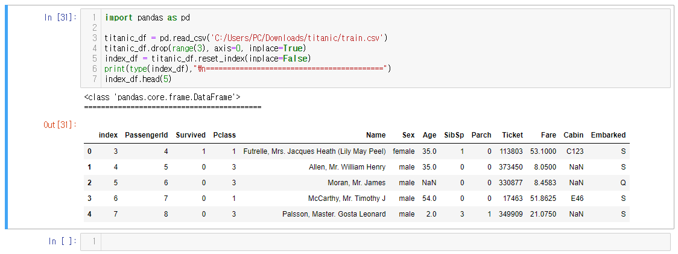Click the cabin value E46

click(577, 198)
